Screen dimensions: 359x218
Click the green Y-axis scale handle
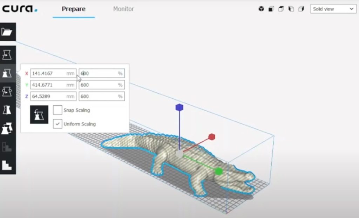coord(219,171)
